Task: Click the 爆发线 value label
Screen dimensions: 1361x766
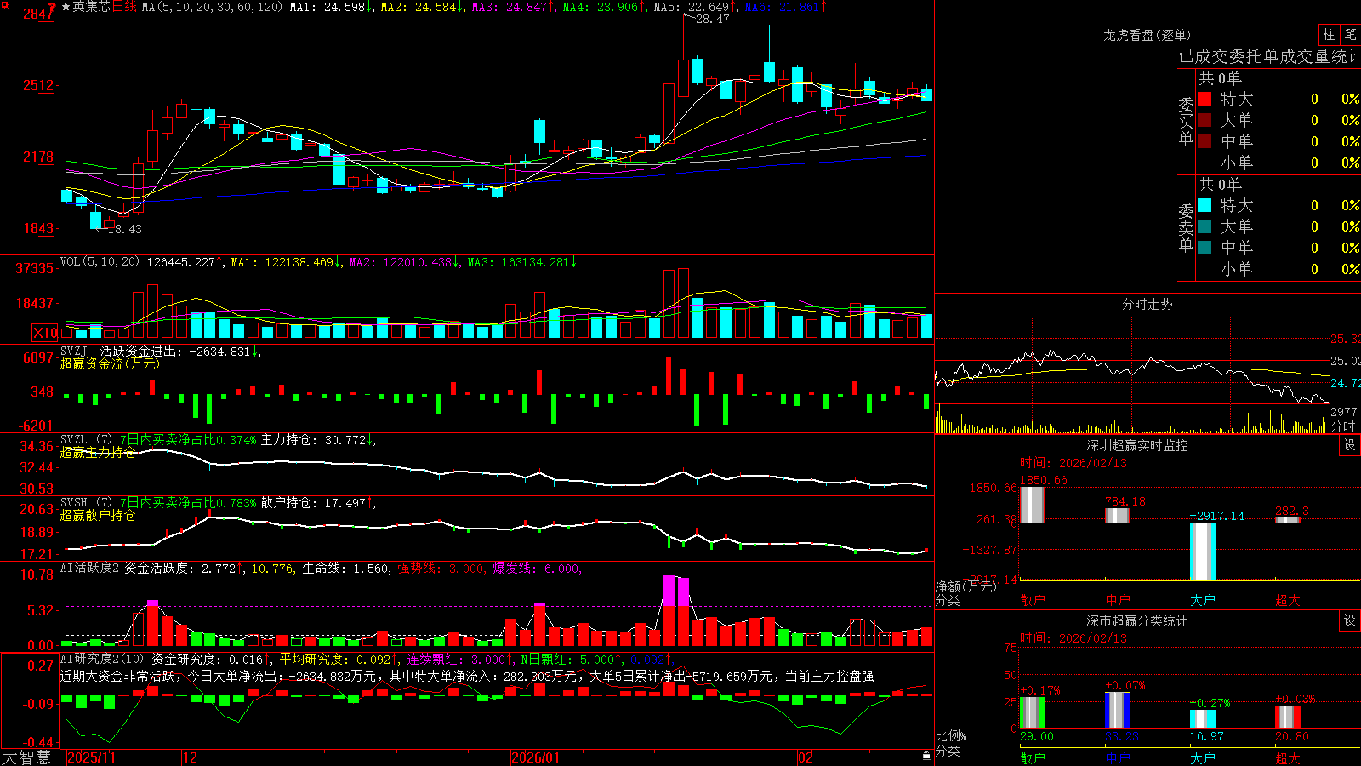Action: pos(537,569)
